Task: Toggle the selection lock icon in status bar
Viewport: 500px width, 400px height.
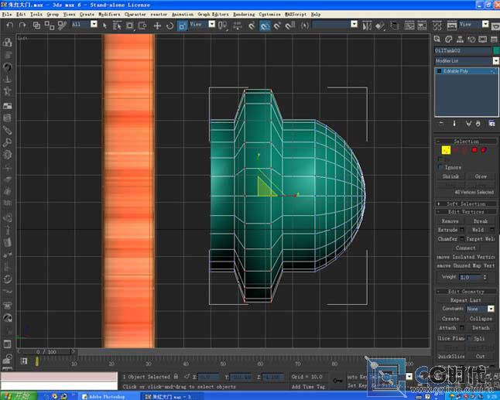Action: coord(176,377)
